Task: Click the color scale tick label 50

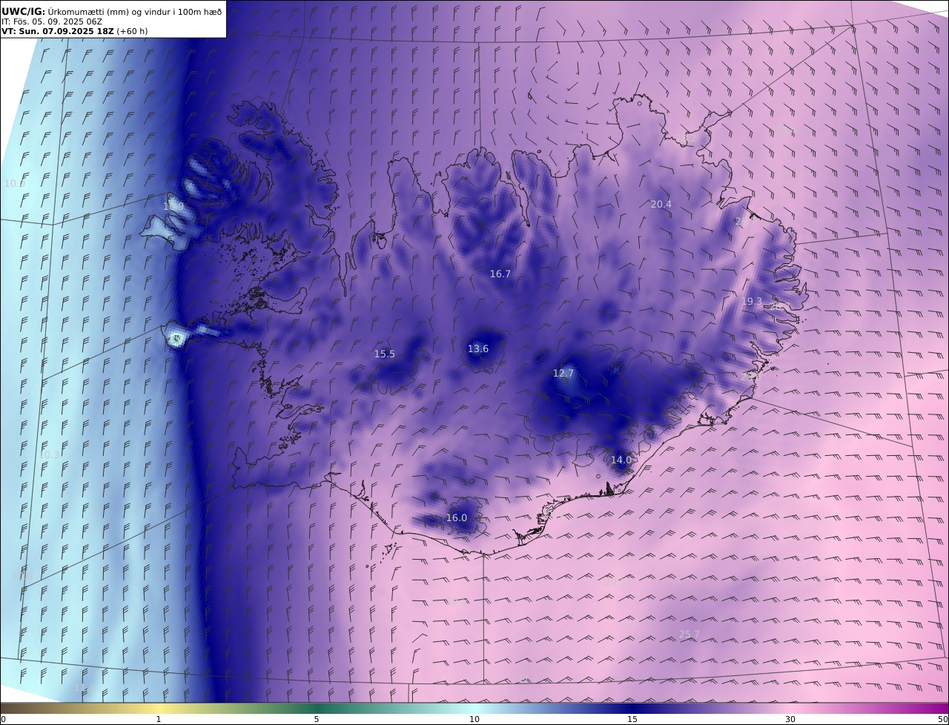Action: click(x=943, y=719)
